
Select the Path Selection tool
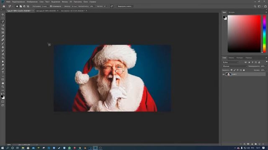point(3,76)
